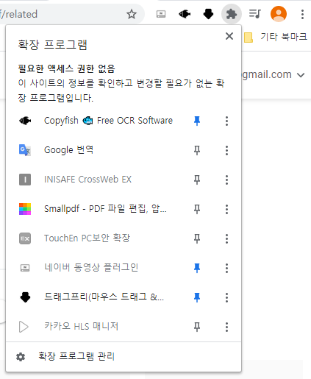
Task: Expand the gmail.com account dropdown arrow
Action: pyautogui.click(x=301, y=75)
